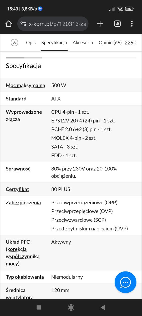
Task: Select the Akcesoria tab
Action: coord(83,42)
